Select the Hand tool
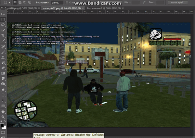Screen dimensions: 195x138 coord(3,112)
